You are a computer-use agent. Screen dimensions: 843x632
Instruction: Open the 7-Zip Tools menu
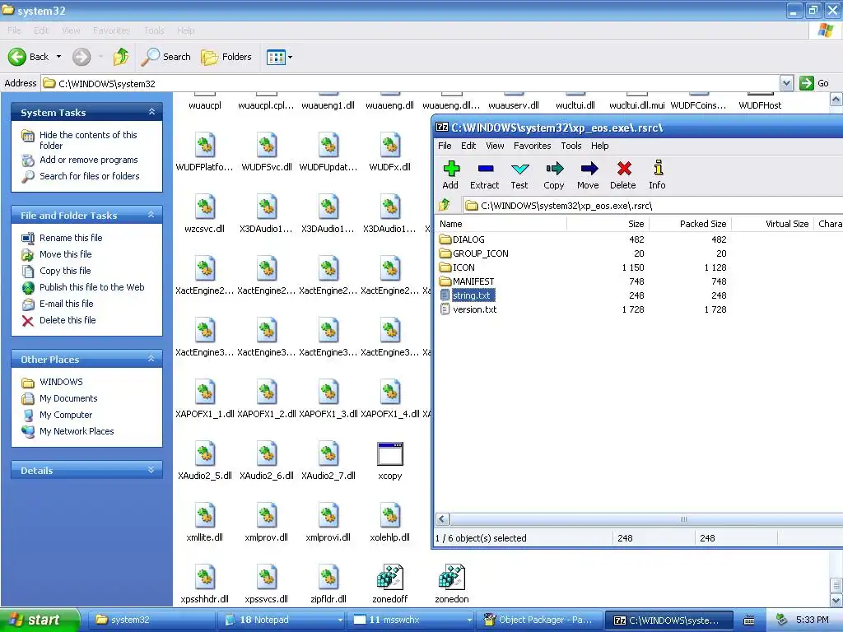coord(571,146)
